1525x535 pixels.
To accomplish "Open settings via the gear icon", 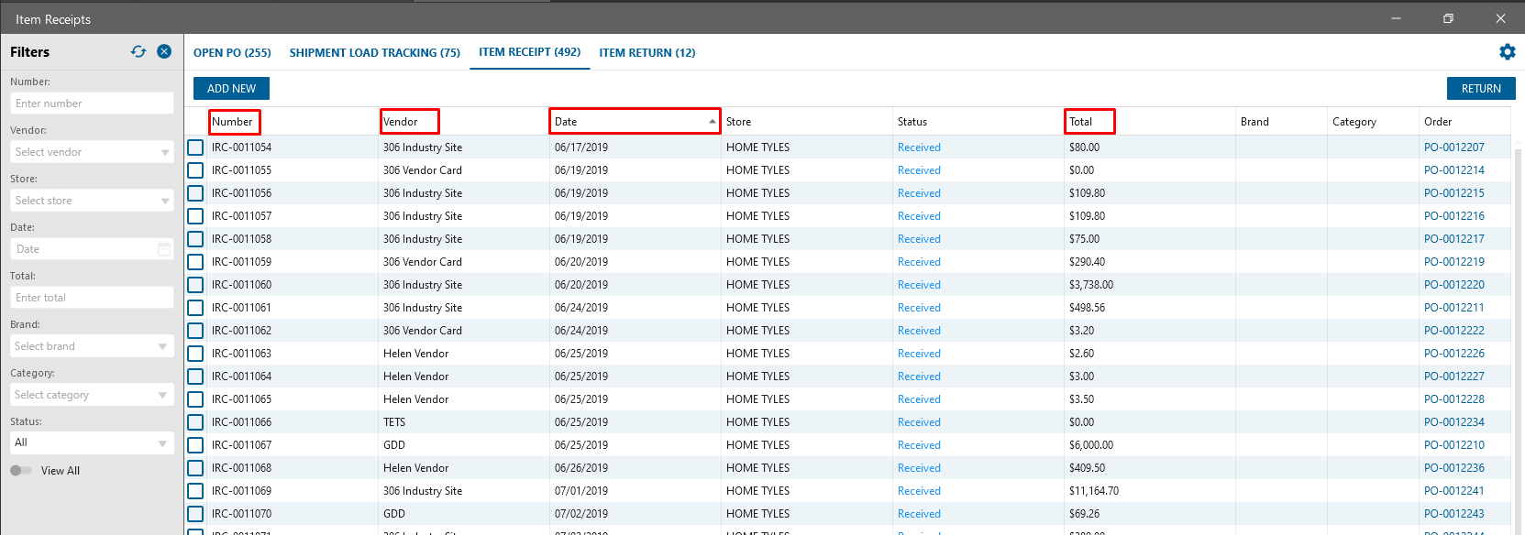I will click(1508, 52).
